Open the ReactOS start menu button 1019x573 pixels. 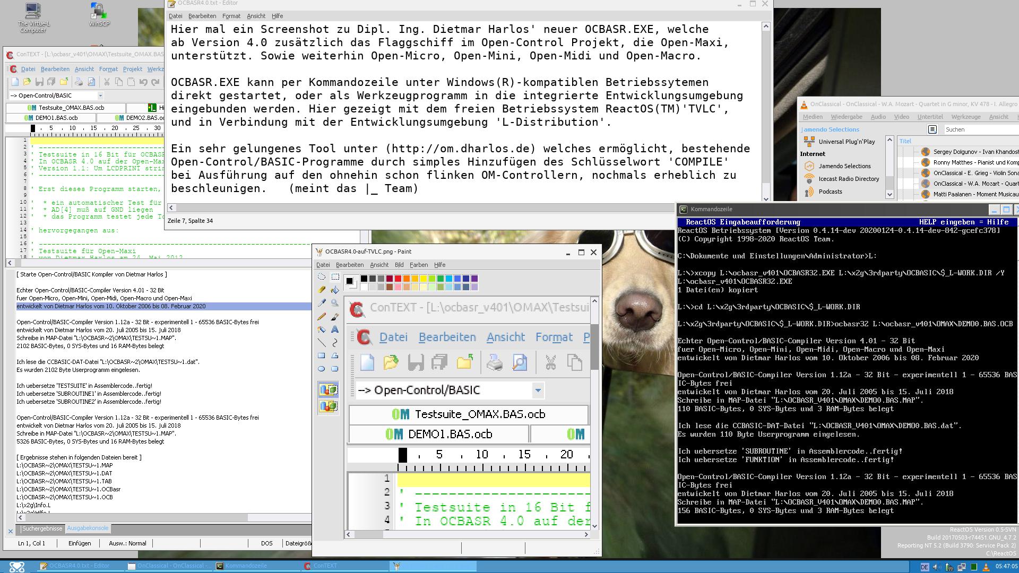click(x=16, y=567)
